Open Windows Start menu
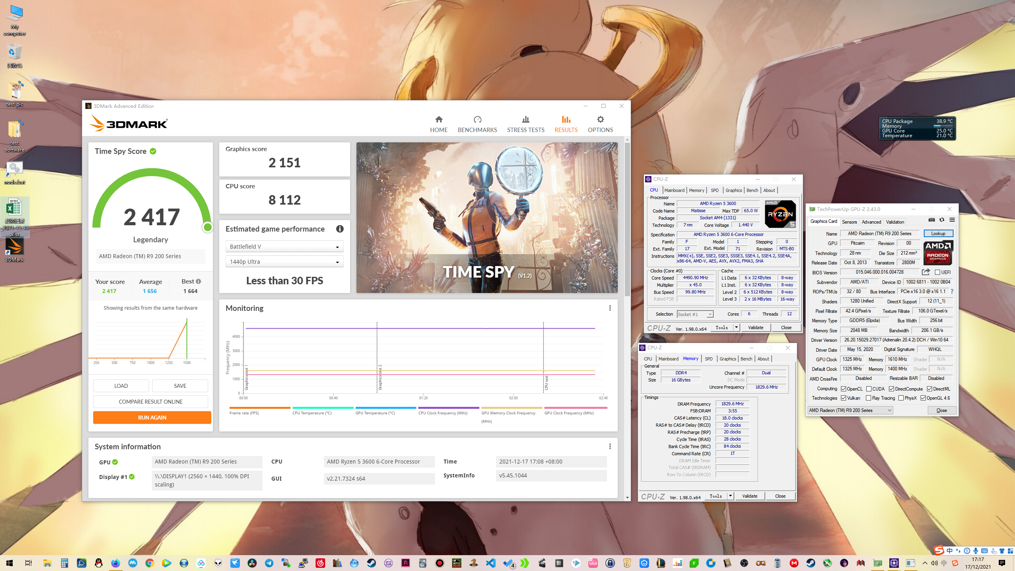Screen dimensions: 1015x571 (10, 563)
